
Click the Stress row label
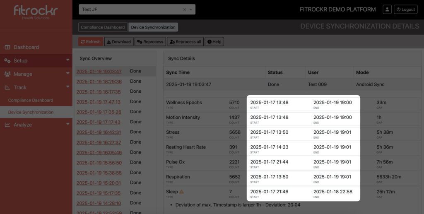[173, 132]
